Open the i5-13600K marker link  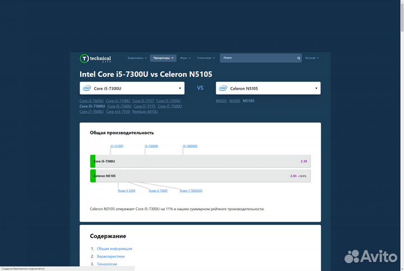151,146
